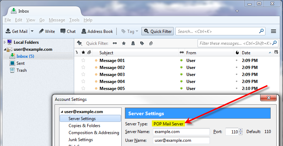The height and width of the screenshot is (146, 283).
Task: Decrease the Port value with down arrow
Action: click(240, 134)
